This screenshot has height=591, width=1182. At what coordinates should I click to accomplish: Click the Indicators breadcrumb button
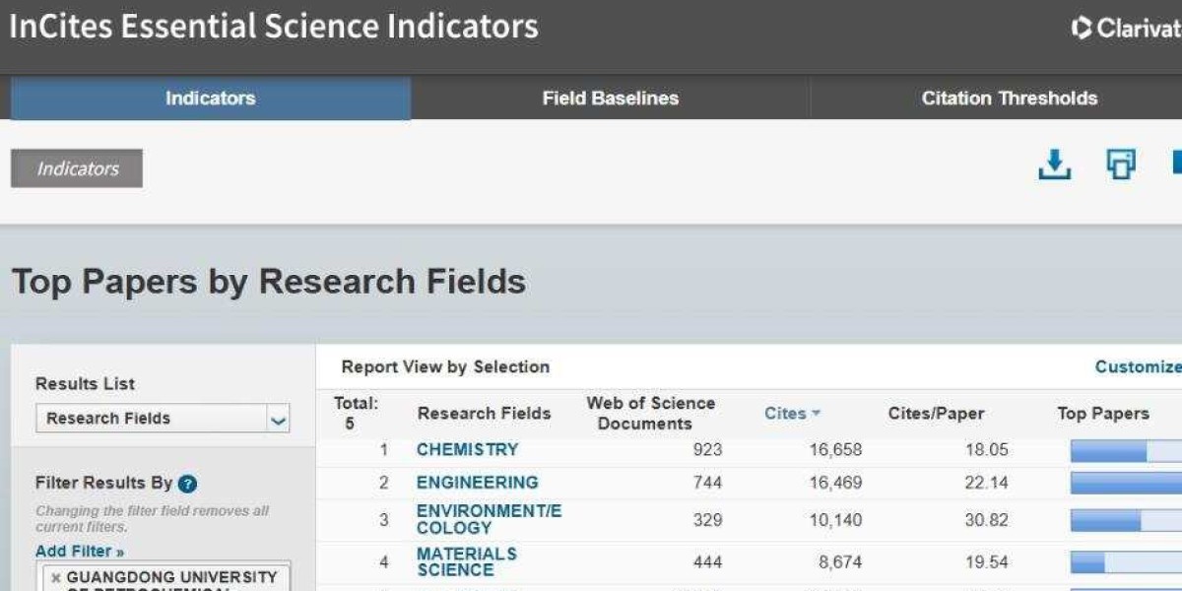77,168
